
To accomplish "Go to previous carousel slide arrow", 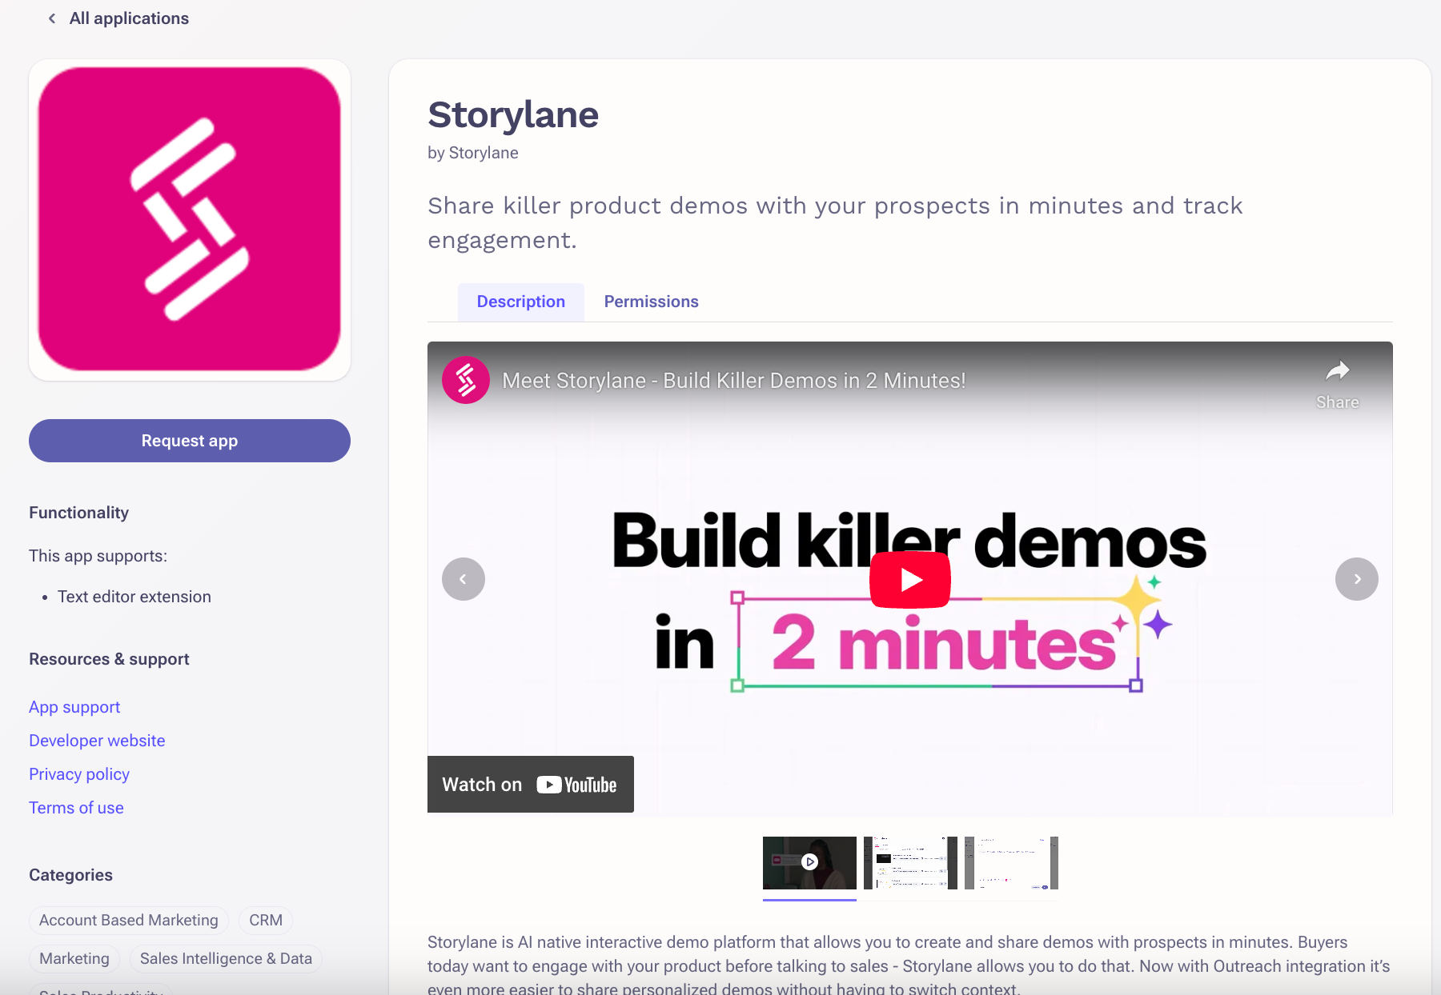I will tap(464, 579).
